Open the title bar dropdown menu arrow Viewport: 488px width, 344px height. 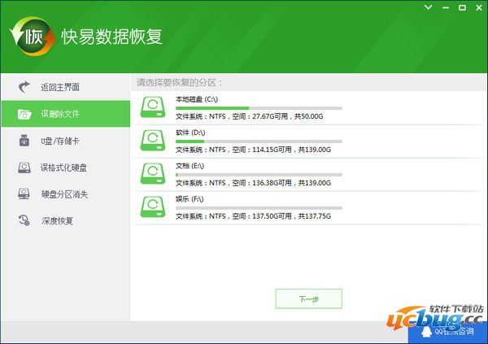pyautogui.click(x=429, y=7)
